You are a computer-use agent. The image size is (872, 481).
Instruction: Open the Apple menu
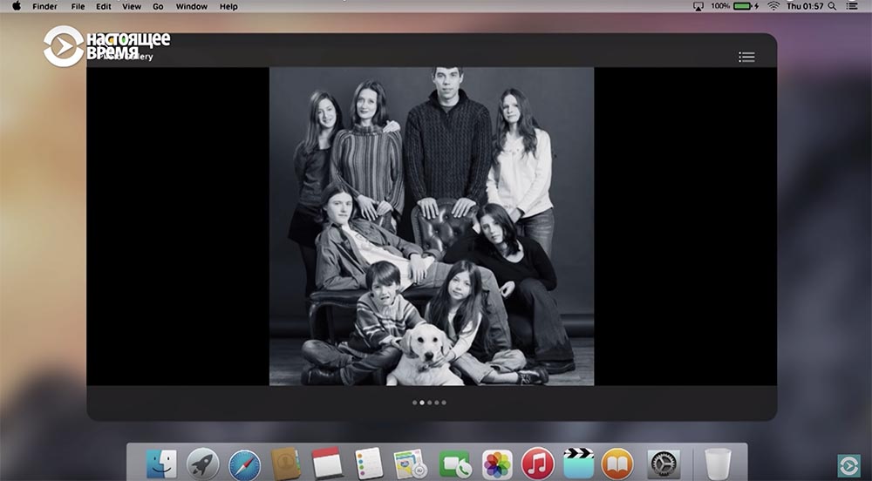tap(16, 6)
